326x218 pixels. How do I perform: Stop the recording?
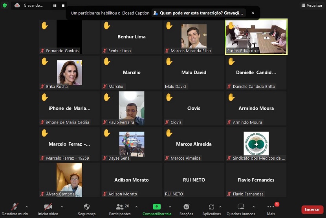(63, 5)
